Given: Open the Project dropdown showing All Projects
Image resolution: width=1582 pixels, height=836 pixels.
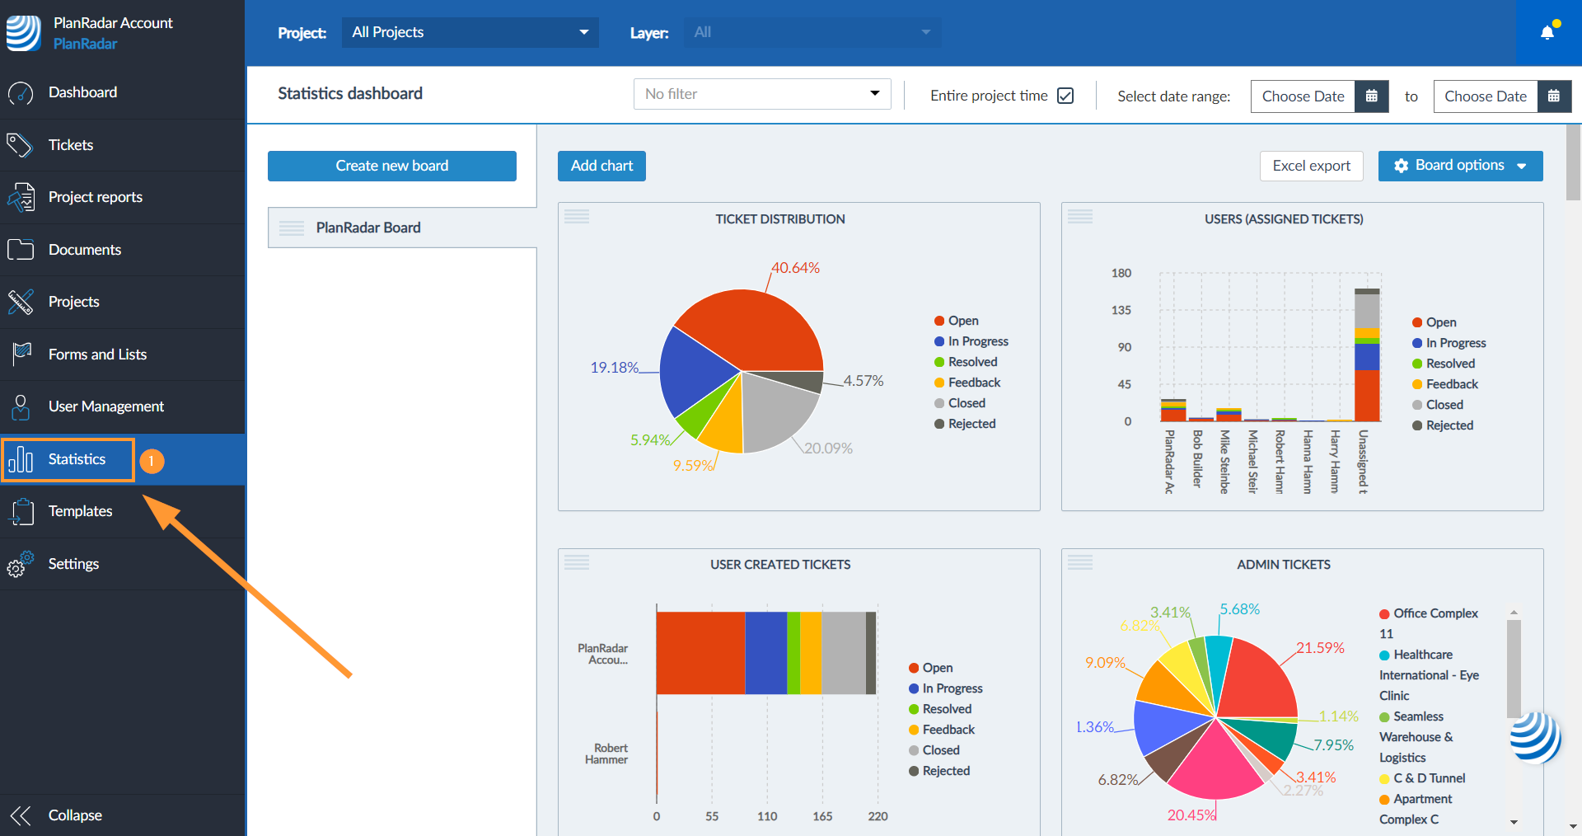Looking at the screenshot, I should (470, 32).
